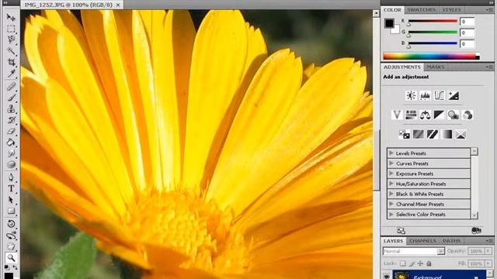Image resolution: width=497 pixels, height=279 pixels.
Task: Add a Color Balance adjustment
Action: pos(425,115)
